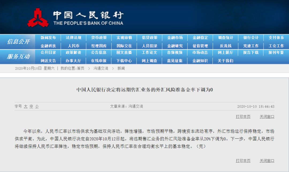Open the 关于我们 menu item
This screenshot has width=289, height=172.
pos(226,61)
